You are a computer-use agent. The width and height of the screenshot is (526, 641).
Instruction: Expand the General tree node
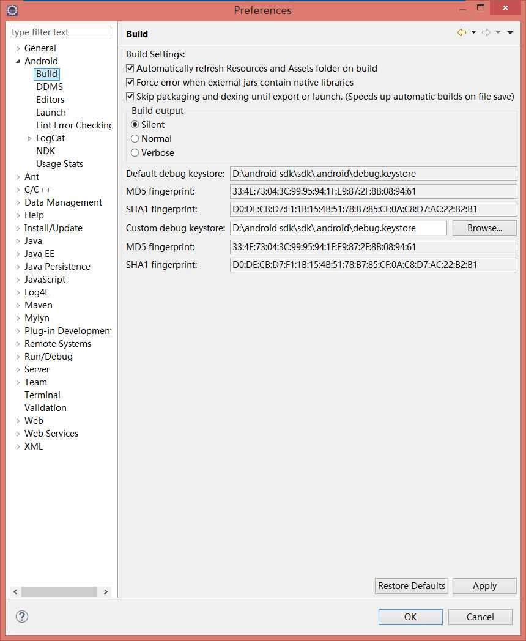coord(18,49)
